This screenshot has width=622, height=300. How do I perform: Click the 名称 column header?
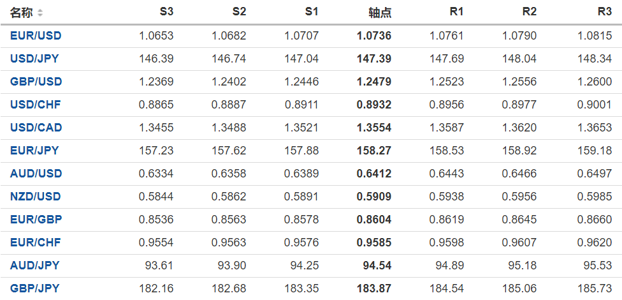[x=21, y=13]
